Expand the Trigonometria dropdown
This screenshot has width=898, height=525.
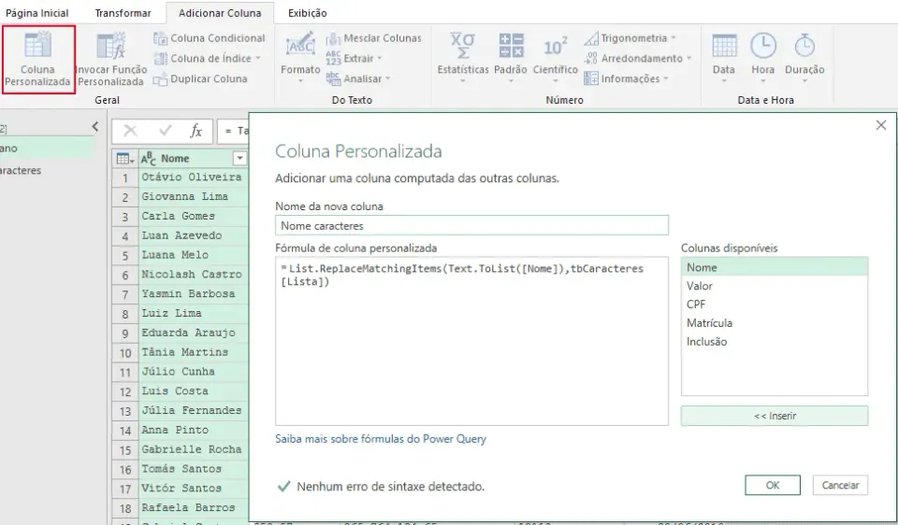(x=630, y=38)
